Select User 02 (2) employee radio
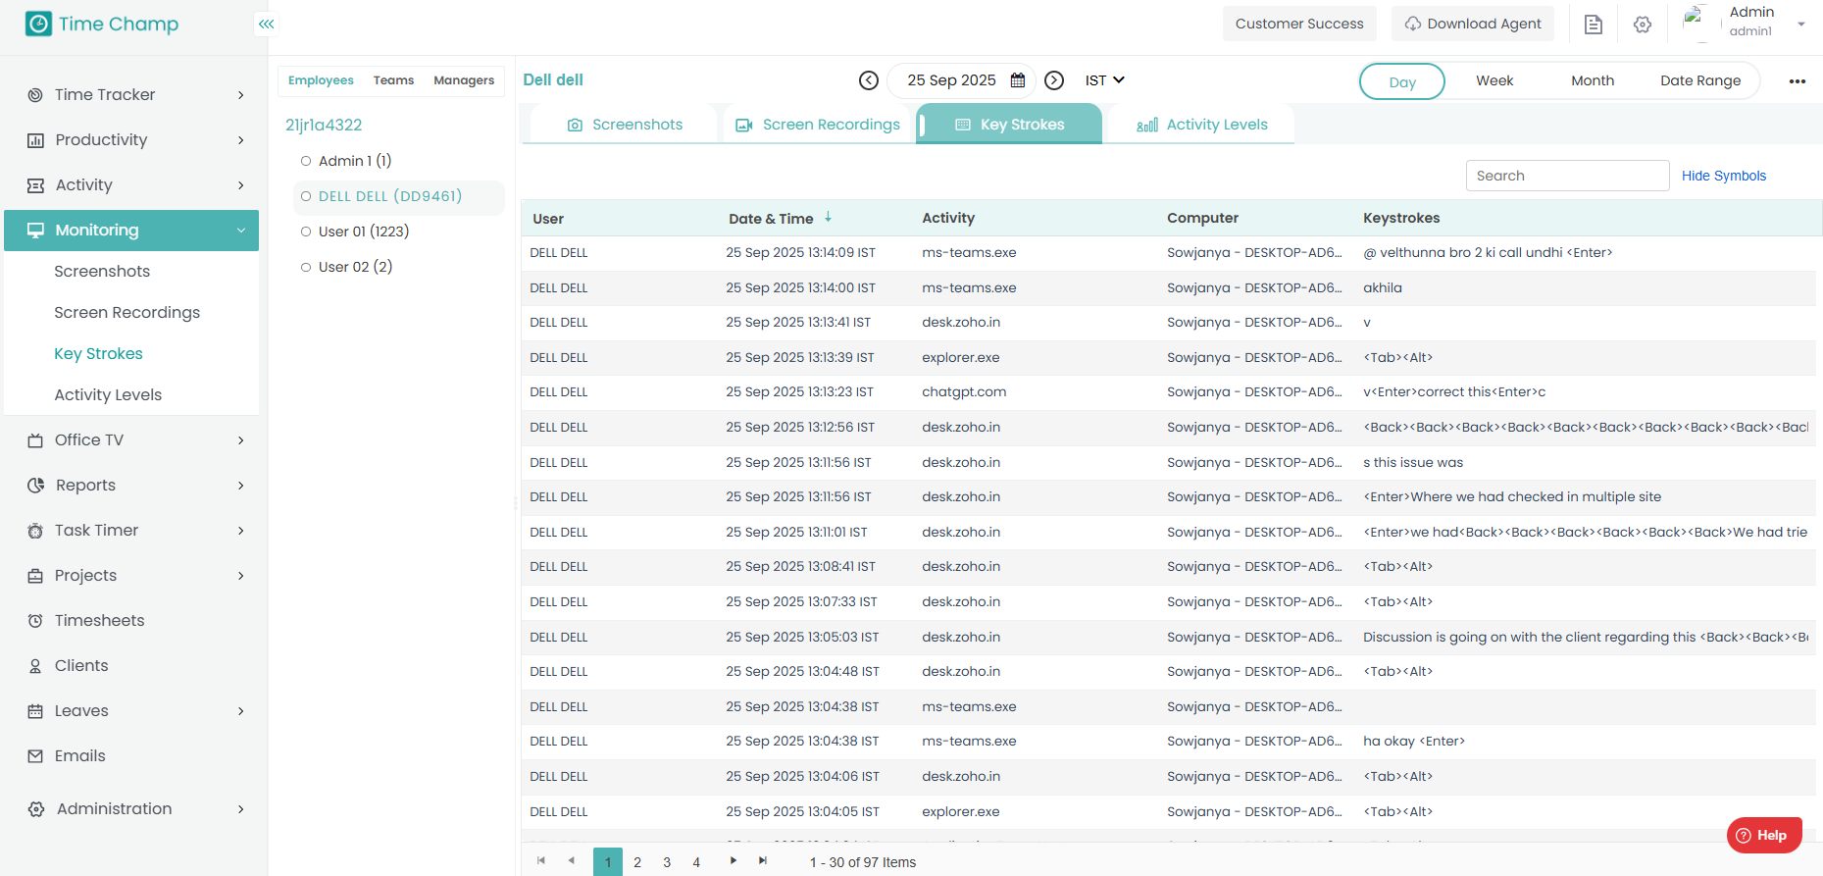The width and height of the screenshot is (1823, 876). 306,267
